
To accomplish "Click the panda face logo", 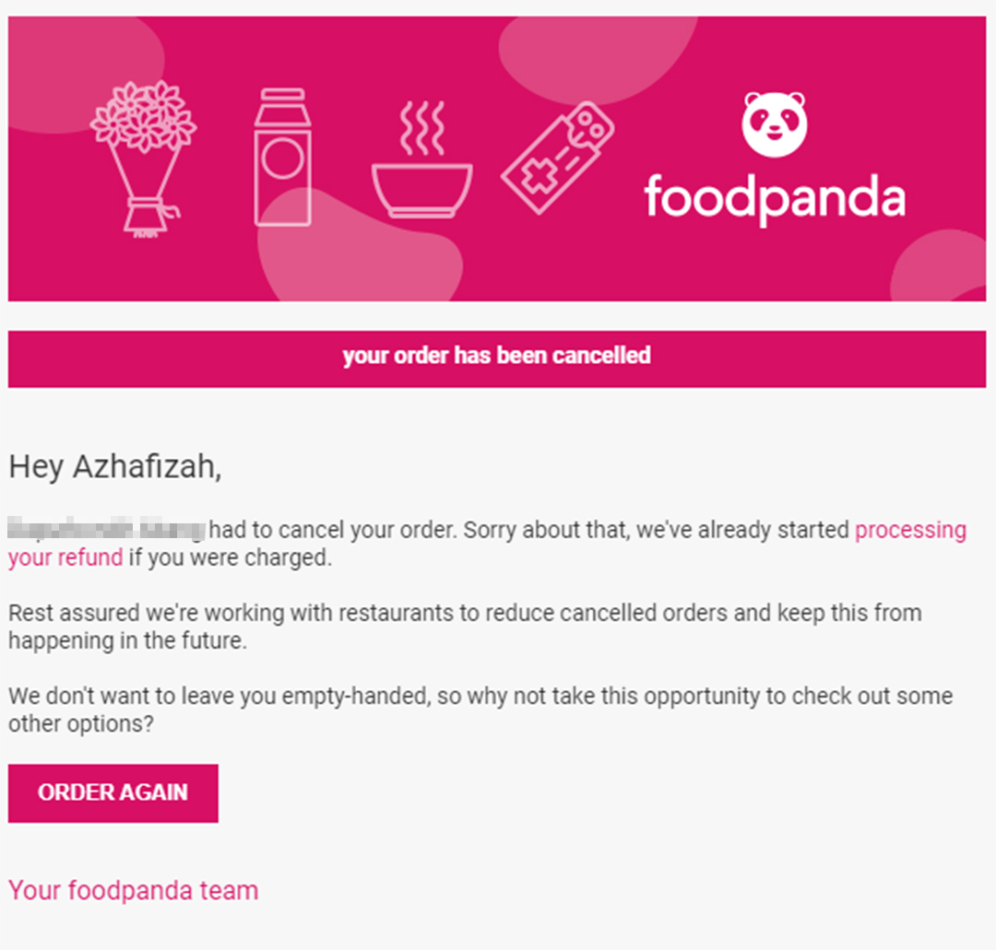I will tap(775, 124).
